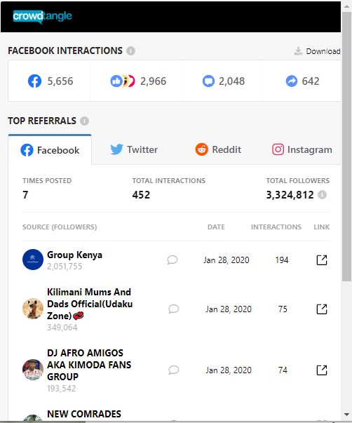Switch to the Reddit referrals tab

point(218,149)
